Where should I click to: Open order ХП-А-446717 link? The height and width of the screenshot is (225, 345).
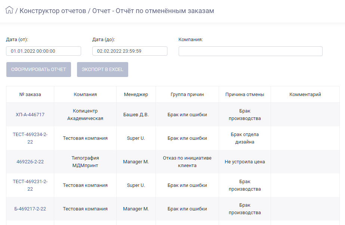point(30,115)
